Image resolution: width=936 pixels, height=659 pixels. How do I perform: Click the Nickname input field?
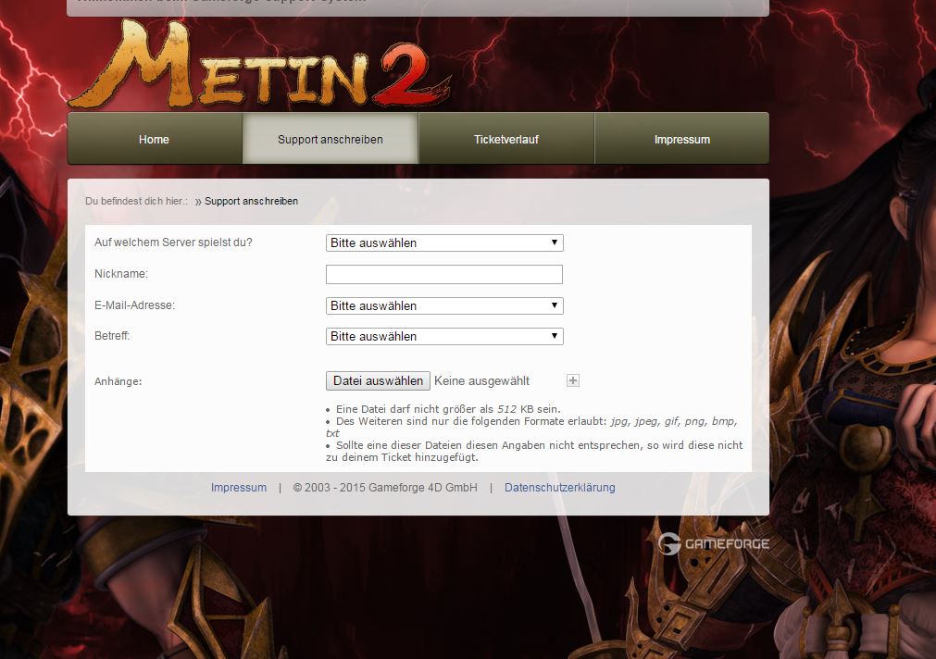click(x=443, y=274)
